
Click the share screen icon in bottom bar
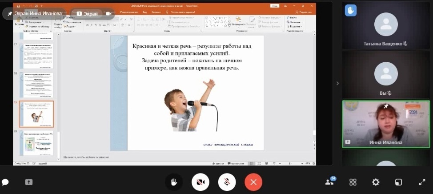[x=29, y=182]
